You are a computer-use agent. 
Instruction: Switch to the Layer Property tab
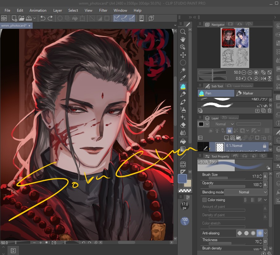(x=239, y=86)
